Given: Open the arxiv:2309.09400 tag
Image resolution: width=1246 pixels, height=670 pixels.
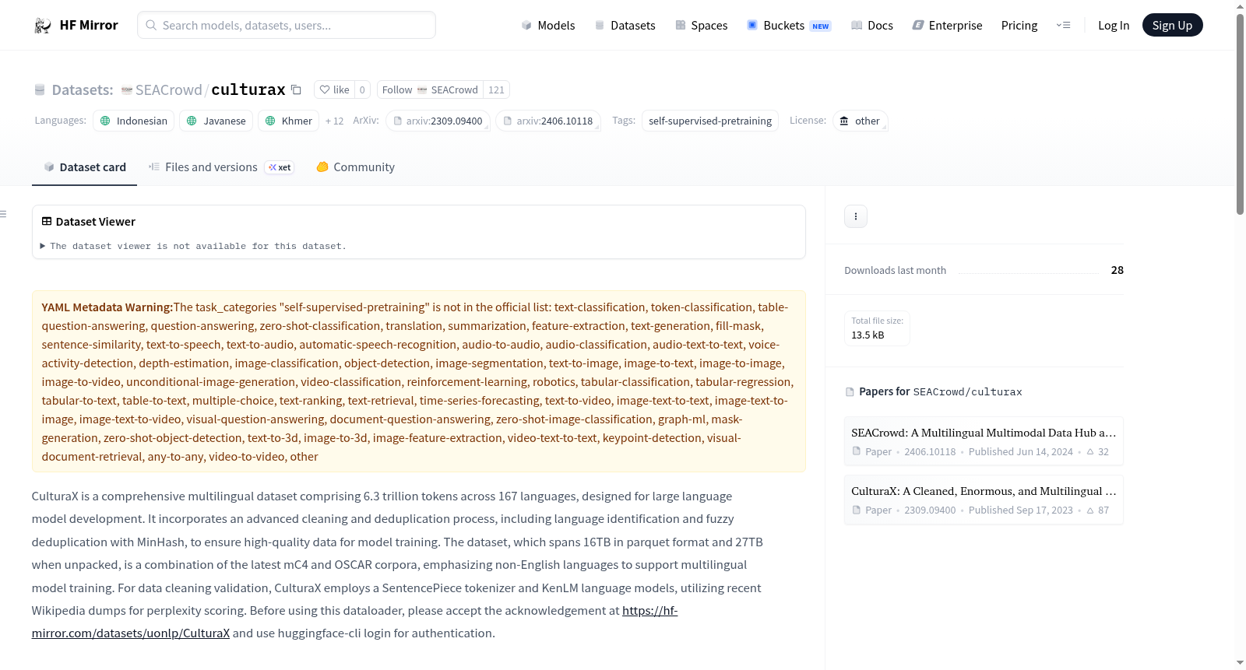Looking at the screenshot, I should coord(438,121).
